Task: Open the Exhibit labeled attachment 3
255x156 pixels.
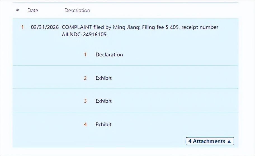Action: (x=103, y=101)
